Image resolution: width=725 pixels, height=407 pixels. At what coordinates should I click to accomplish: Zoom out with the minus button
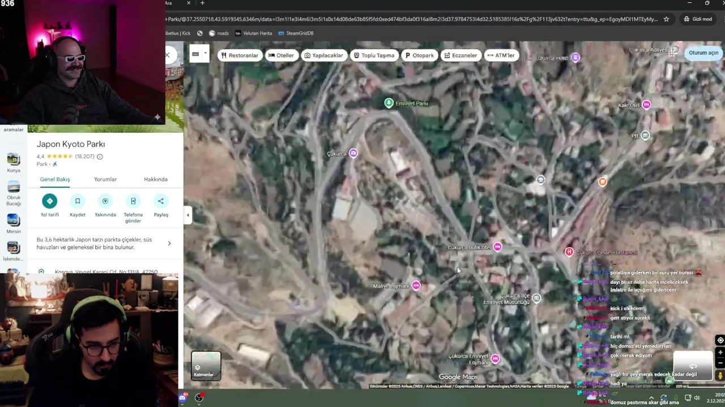tap(720, 362)
